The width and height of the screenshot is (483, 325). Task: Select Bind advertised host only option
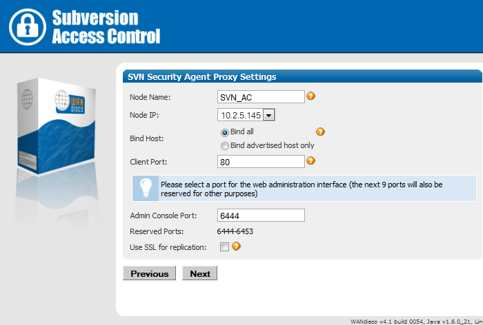click(x=225, y=146)
